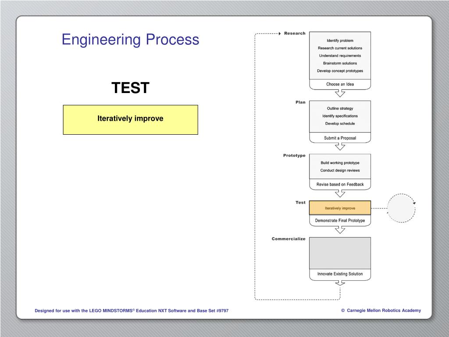Image resolution: width=449 pixels, height=337 pixels.
Task: Click Revise based on Feedback box
Action: click(340, 184)
